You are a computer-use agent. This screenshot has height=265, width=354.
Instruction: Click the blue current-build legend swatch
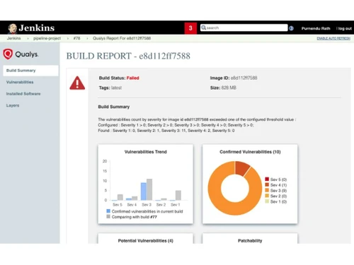108,211
